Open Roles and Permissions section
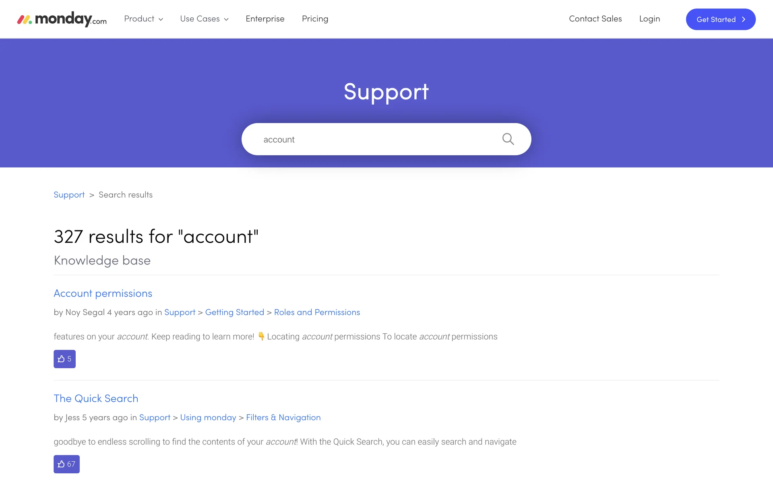773x483 pixels. [317, 312]
